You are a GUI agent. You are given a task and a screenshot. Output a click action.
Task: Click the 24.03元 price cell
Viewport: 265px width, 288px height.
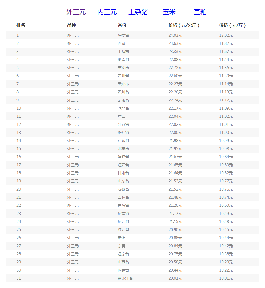[x=175, y=35]
